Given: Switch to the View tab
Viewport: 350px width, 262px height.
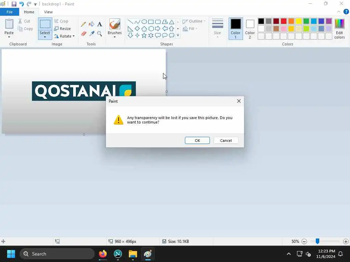Looking at the screenshot, I should 48,12.
